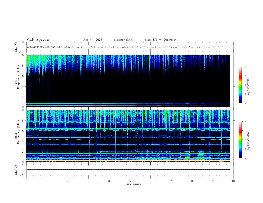Screen dimensions: 263x203
Task: Click time axis tick label "10"
Action: [x=233, y=181]
